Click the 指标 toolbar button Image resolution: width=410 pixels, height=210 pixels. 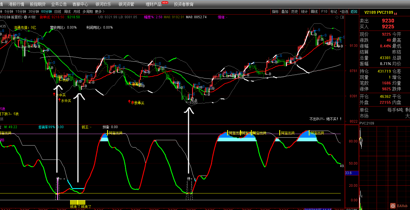point(275,11)
